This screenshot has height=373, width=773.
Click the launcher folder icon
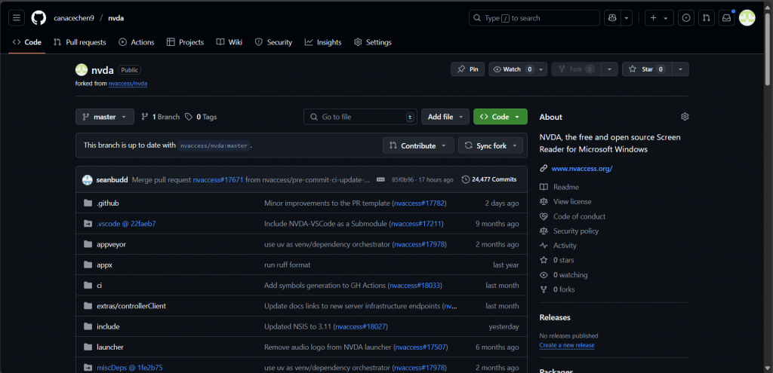pyautogui.click(x=88, y=347)
